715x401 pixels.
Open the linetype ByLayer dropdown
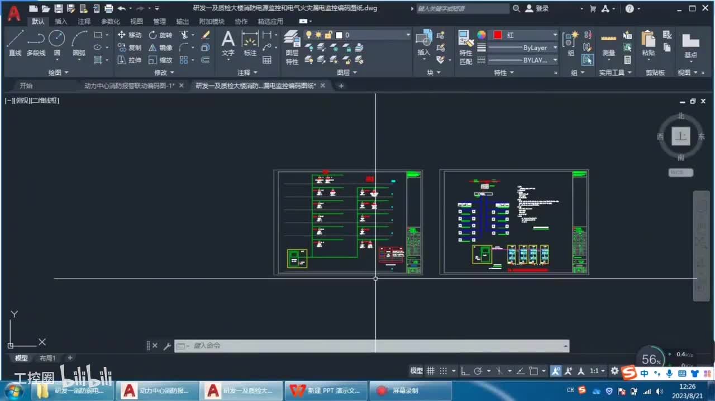coord(523,47)
